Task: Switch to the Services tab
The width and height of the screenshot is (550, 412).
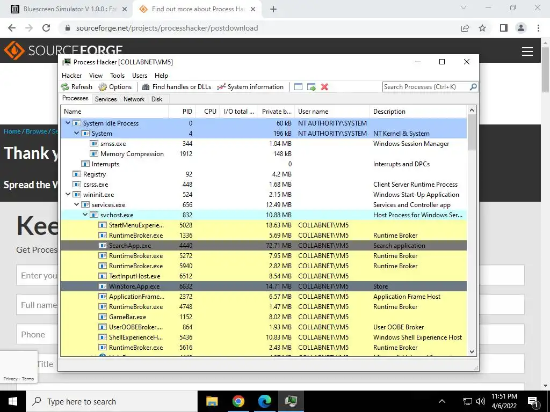Action: click(x=106, y=99)
